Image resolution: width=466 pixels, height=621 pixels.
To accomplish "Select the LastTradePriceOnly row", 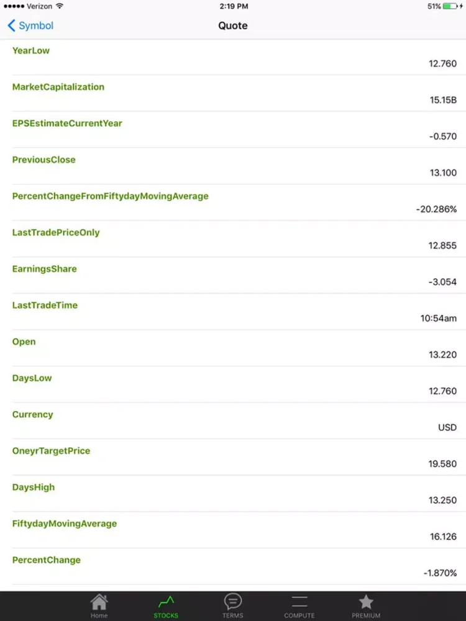I will pyautogui.click(x=233, y=239).
